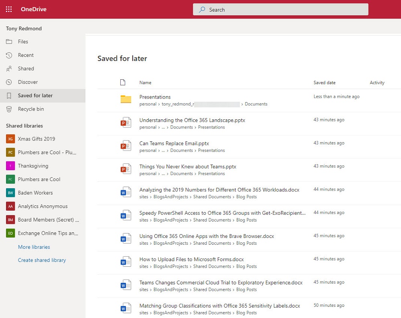Click the Discover compass icon
The width and height of the screenshot is (401, 318).
click(x=9, y=82)
